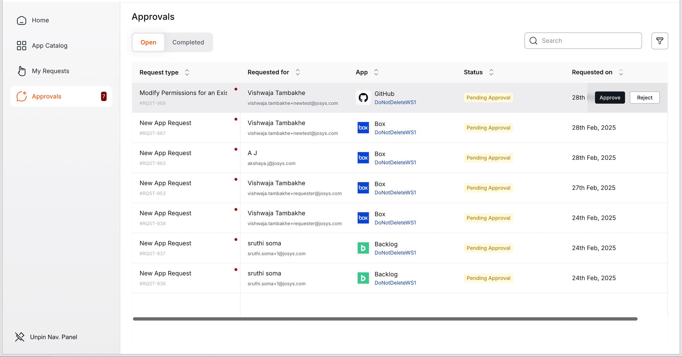
Task: Click the Home icon in sidebar
Action: coord(21,20)
